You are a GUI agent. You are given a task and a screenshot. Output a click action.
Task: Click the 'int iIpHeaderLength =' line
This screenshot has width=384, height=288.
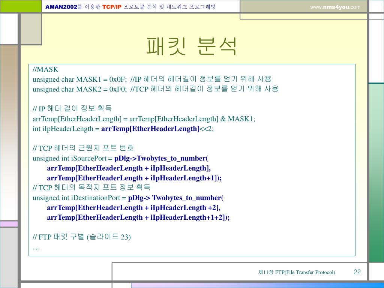[x=123, y=129]
